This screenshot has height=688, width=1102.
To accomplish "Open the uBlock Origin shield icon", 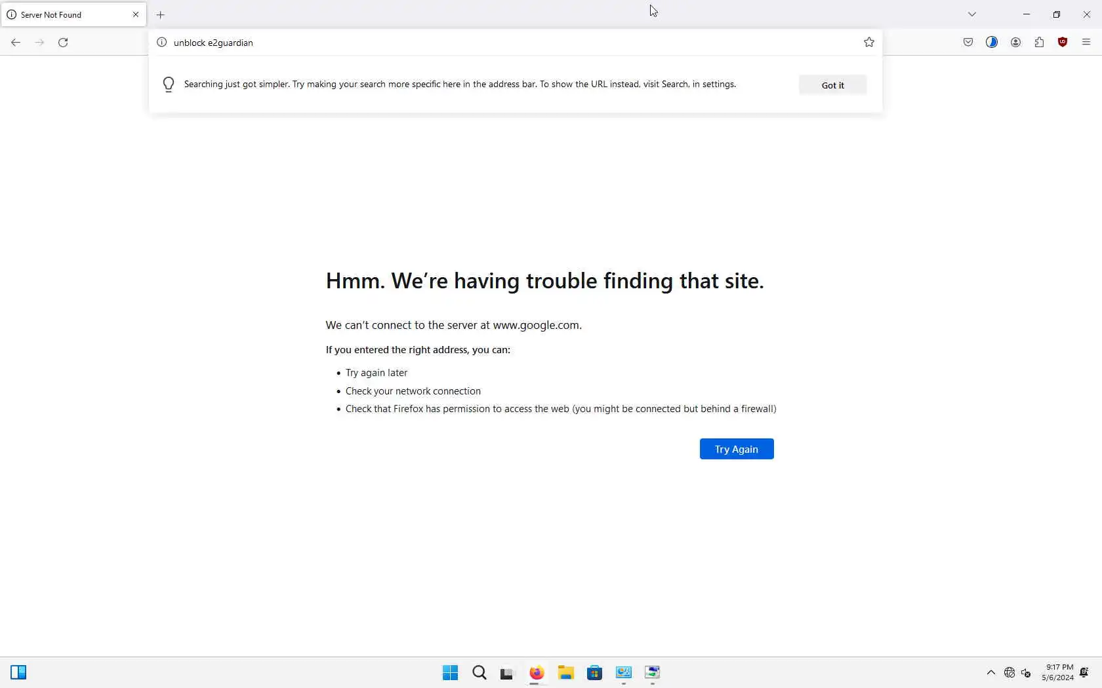I will coord(1063,43).
